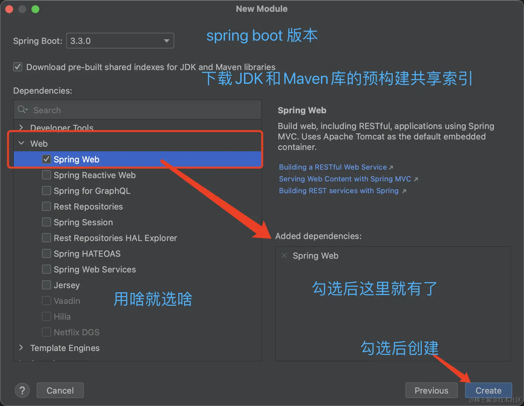The height and width of the screenshot is (406, 524).
Task: Check Spring for GraphQL
Action: [47, 191]
